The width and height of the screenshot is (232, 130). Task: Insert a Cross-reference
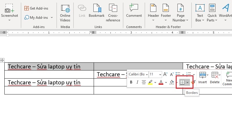113,13
